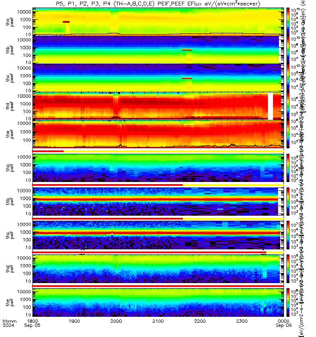Click the 'tha peif' panel label
Screen dimensions: 316x337
click(10, 168)
